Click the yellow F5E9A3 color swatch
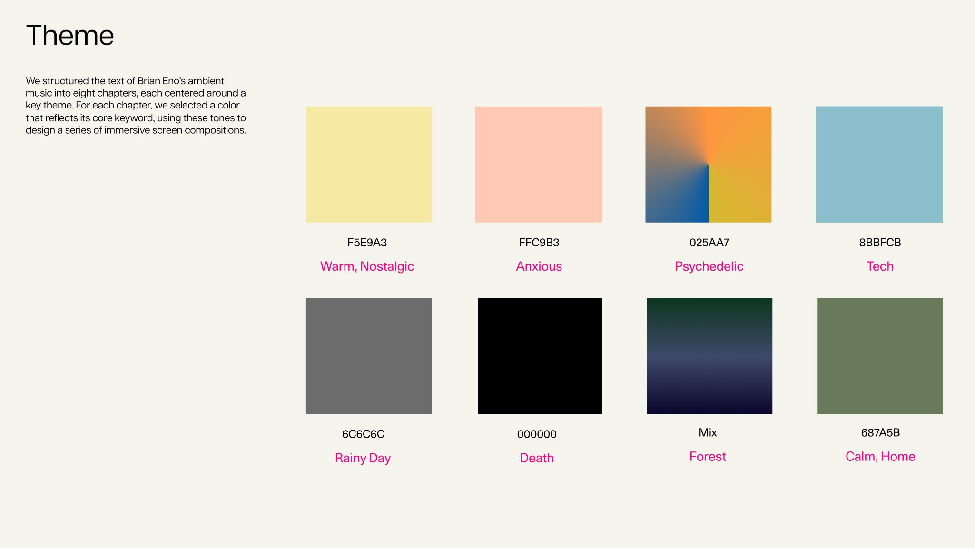The image size is (975, 548). (369, 164)
